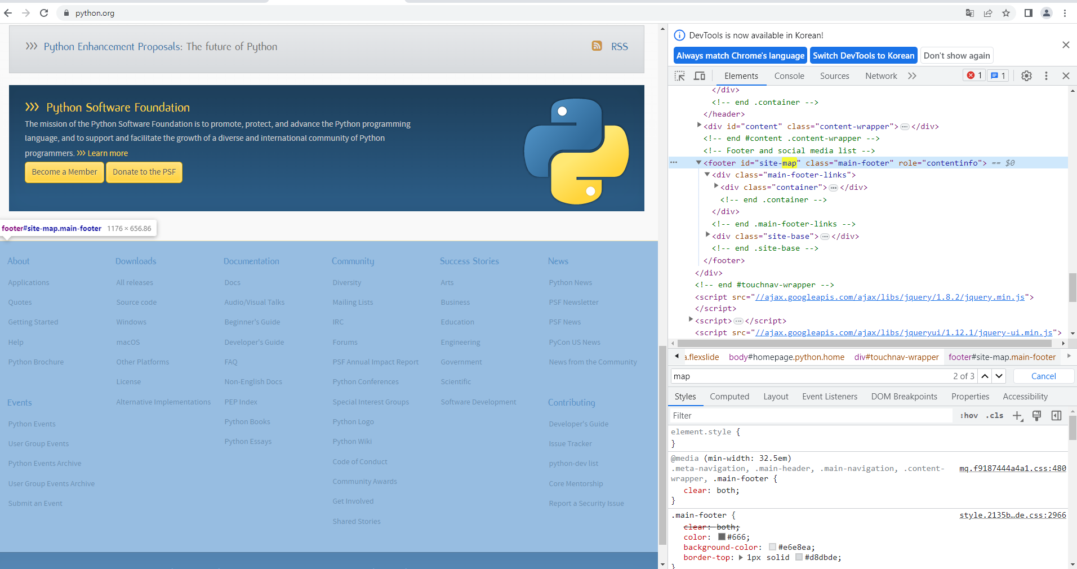Reload the python.org page
The height and width of the screenshot is (569, 1077).
pos(44,13)
